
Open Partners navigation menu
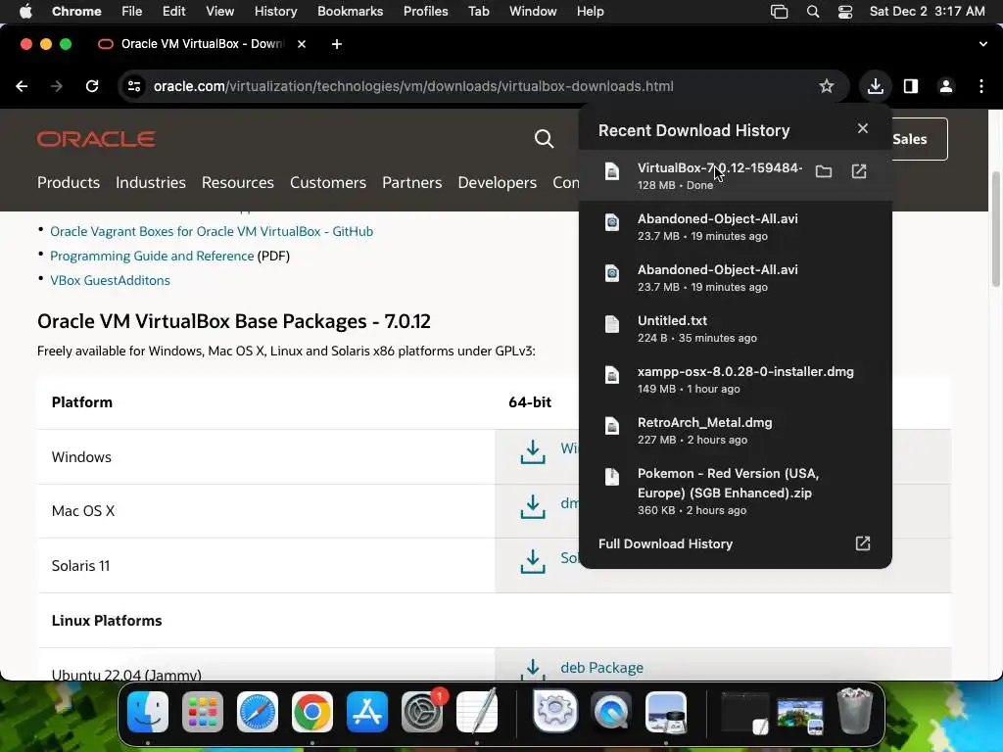coord(412,182)
